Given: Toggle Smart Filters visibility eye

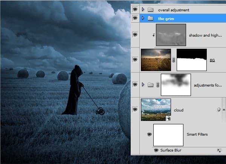Looking at the screenshot, I should pos(149,135).
